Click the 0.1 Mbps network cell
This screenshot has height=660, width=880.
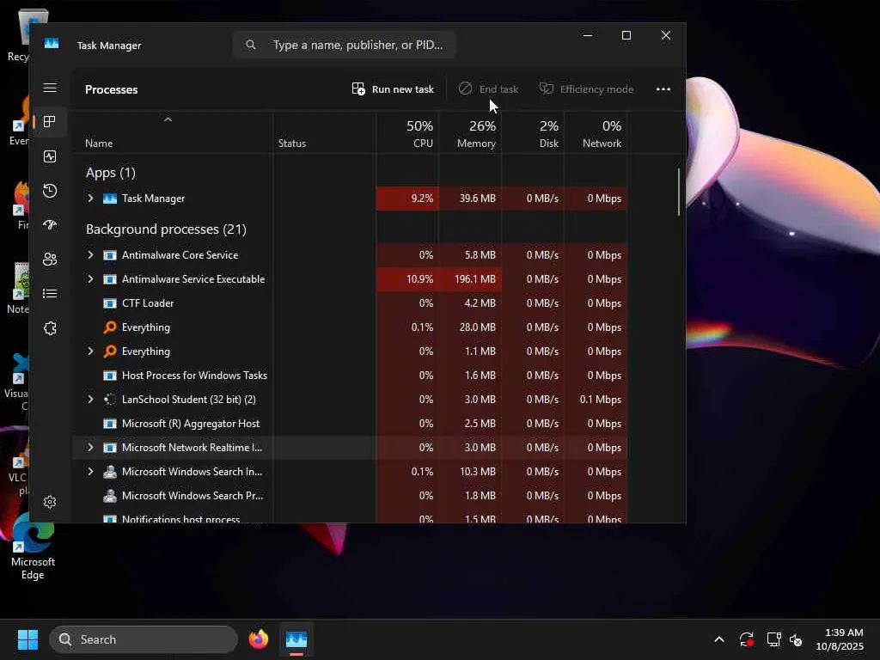(596, 400)
